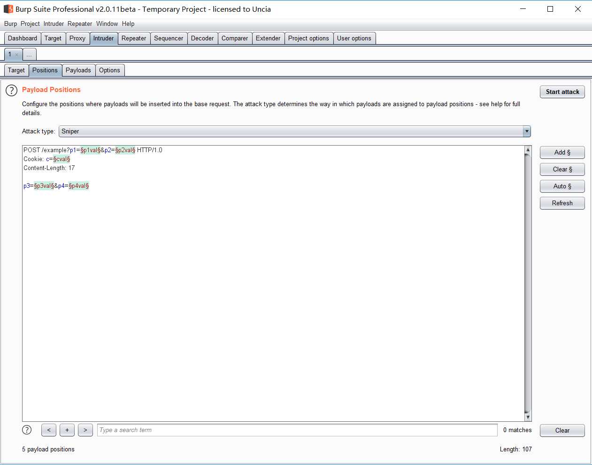Click the Clear § button

[562, 170]
